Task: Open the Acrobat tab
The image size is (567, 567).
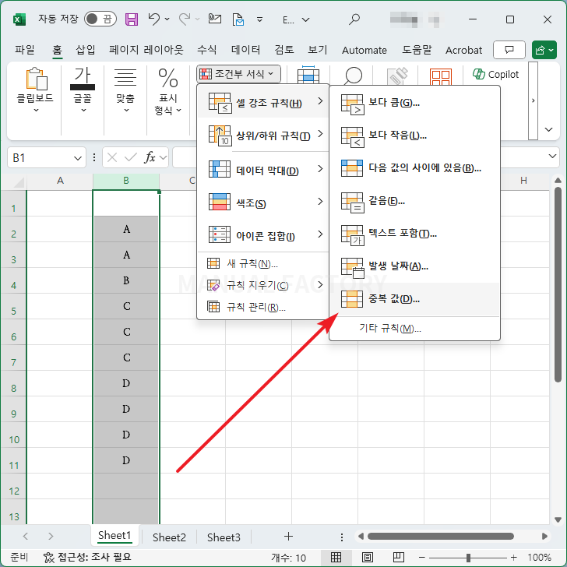Action: [463, 50]
